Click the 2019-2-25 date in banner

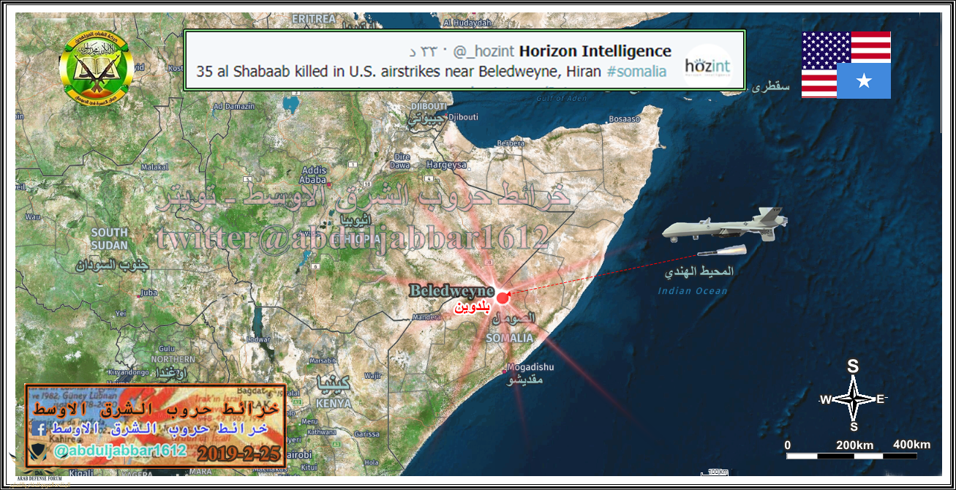point(238,453)
